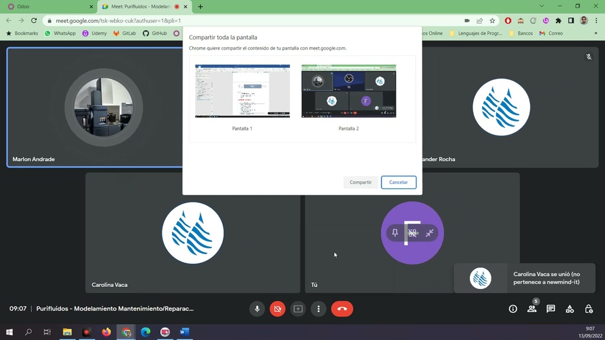Open a new browser tab
This screenshot has height=340, width=605.
(200, 6)
